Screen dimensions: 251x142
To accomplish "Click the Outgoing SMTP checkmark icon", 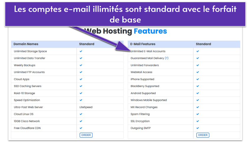I will 198,128.
